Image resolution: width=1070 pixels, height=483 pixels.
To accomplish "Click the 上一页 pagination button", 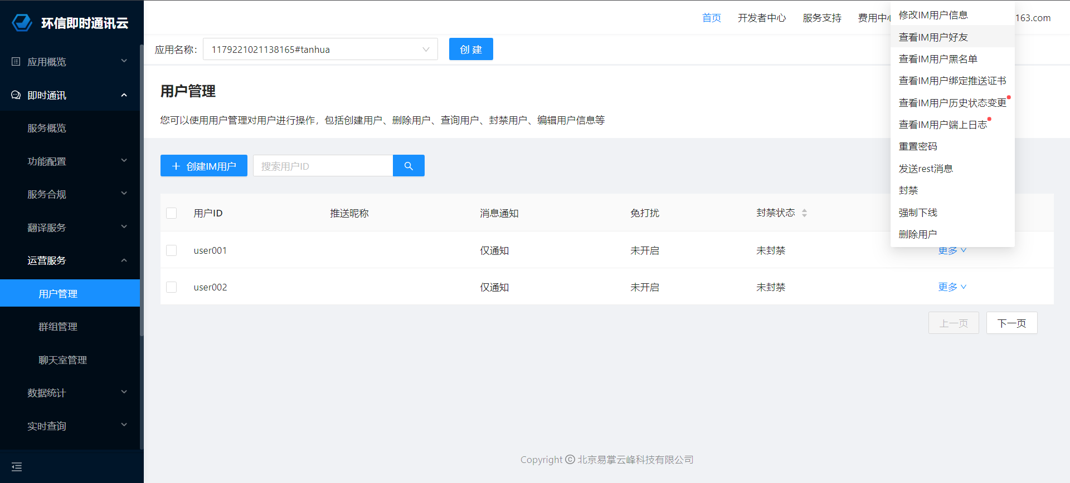I will (x=954, y=323).
